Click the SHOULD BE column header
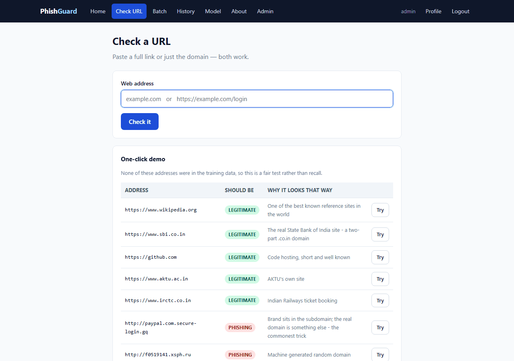514x361 pixels. coord(239,190)
